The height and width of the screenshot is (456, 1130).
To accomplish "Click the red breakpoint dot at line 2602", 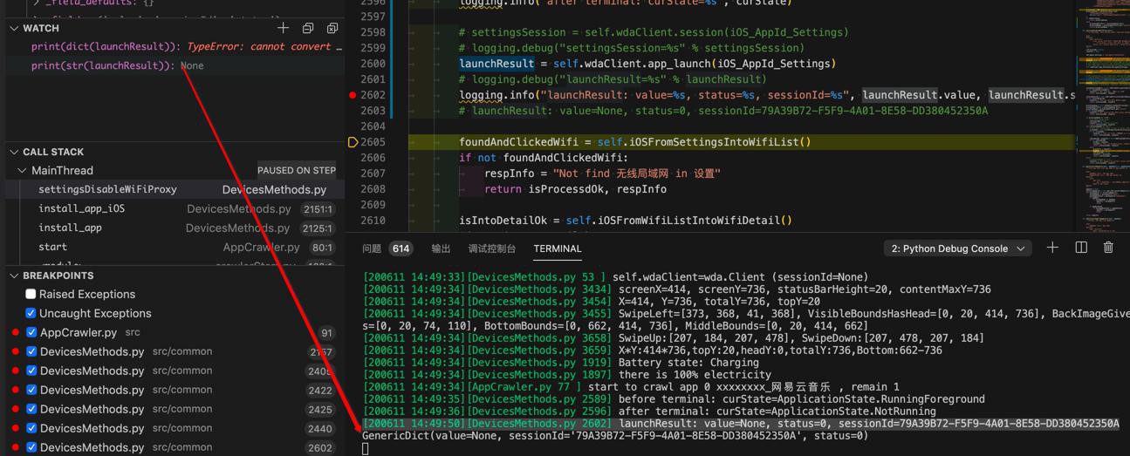I will tap(353, 95).
